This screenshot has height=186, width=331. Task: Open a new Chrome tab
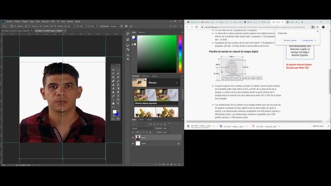click(x=302, y=22)
